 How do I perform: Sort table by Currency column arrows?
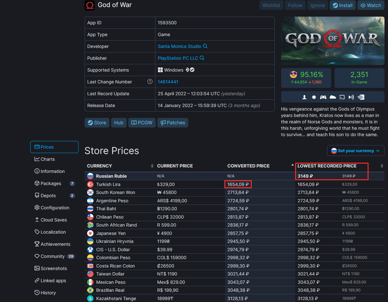(x=152, y=166)
